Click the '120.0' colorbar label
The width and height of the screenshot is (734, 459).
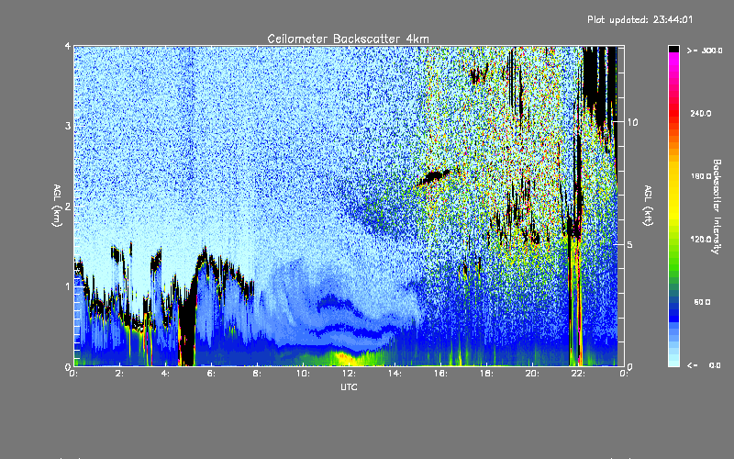pos(701,240)
